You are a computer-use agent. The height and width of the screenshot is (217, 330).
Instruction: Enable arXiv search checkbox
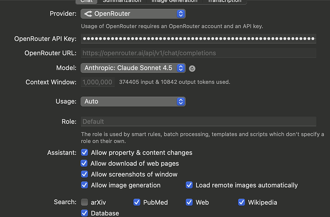(x=85, y=202)
